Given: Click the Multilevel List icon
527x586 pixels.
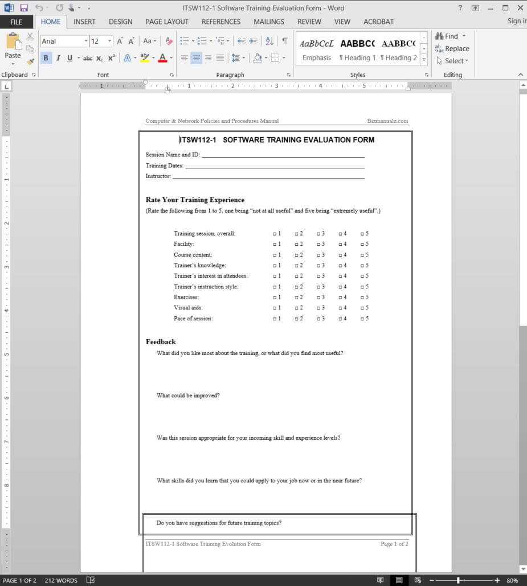Looking at the screenshot, I should [x=220, y=41].
